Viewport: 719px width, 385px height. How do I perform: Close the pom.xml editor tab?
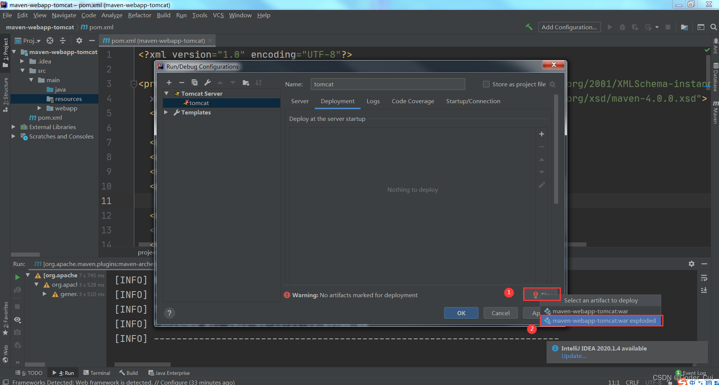pyautogui.click(x=210, y=41)
